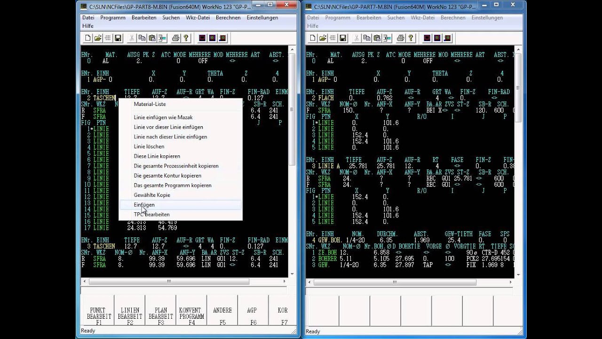Click first dark square view icon in GP-PART8 toolbar
The image size is (602, 339).
[202, 38]
